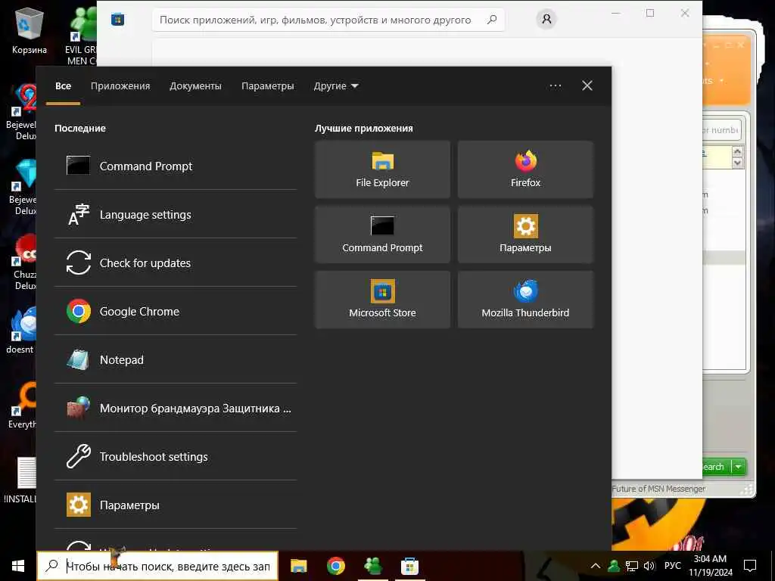Open Troubleshoot settings recent item
Screen dimensions: 775x581
tap(176, 456)
